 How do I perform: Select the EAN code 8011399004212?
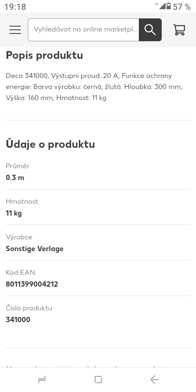tap(32, 284)
